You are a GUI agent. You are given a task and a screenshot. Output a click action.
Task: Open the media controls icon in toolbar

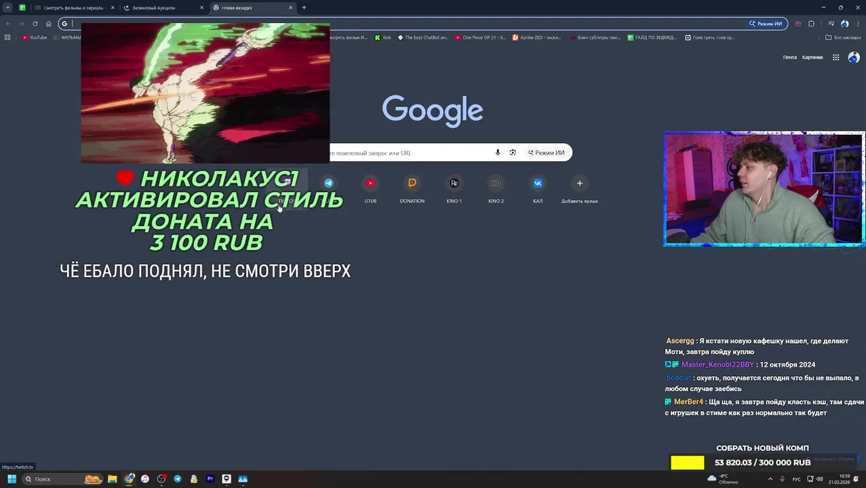coord(831,24)
